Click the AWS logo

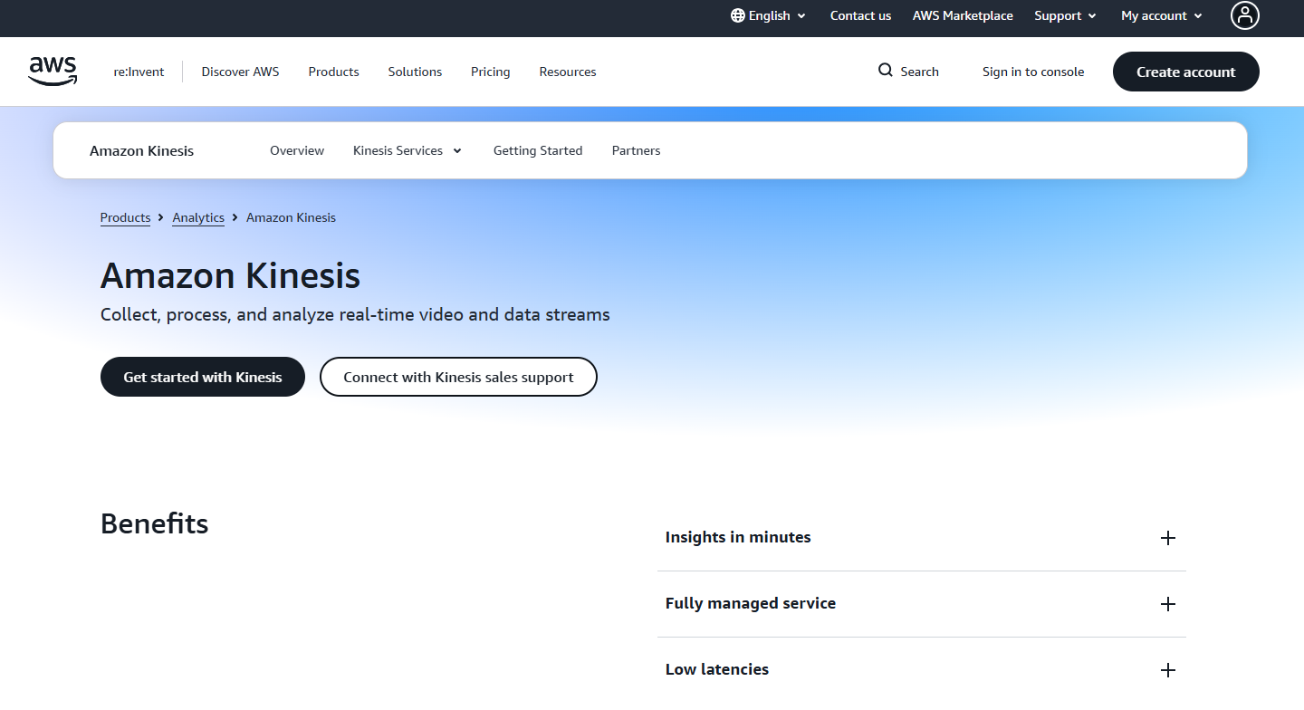click(x=53, y=72)
